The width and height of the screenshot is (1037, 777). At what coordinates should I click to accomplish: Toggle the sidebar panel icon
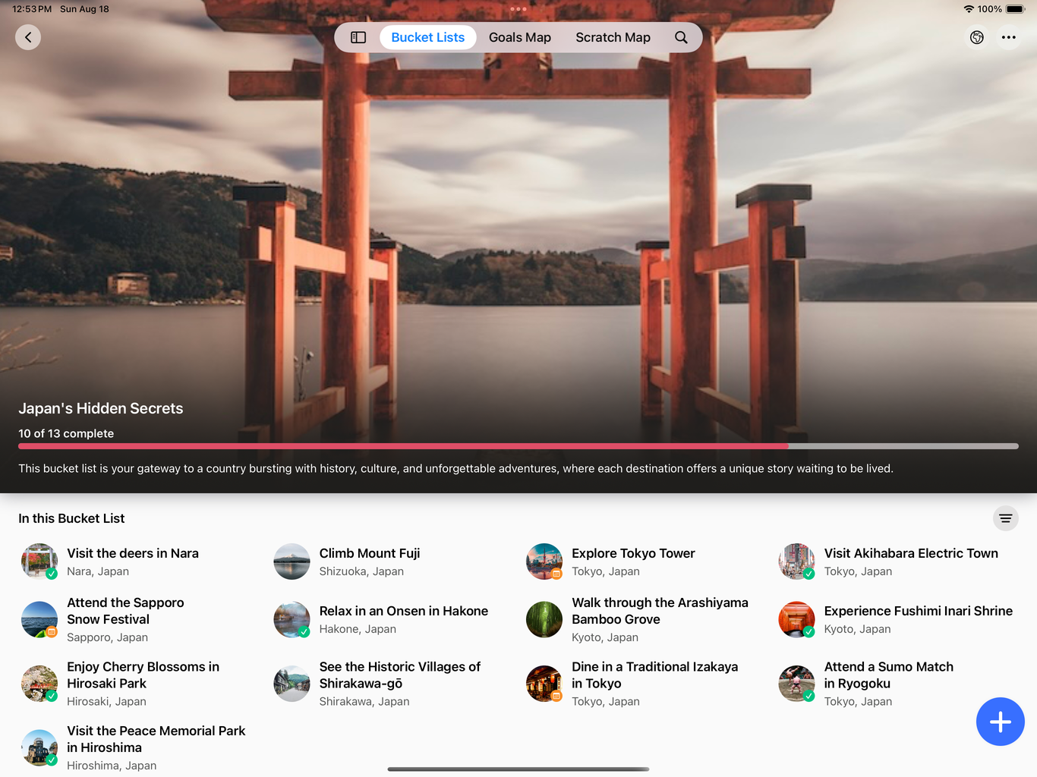(358, 37)
